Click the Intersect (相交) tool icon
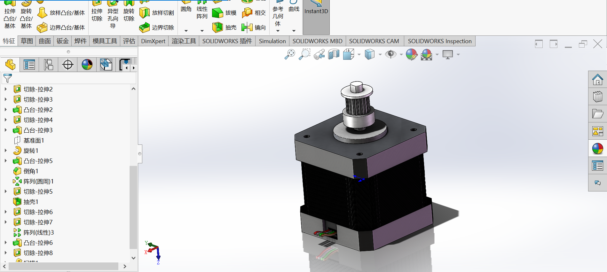Image resolution: width=607 pixels, height=272 pixels. coord(247,13)
